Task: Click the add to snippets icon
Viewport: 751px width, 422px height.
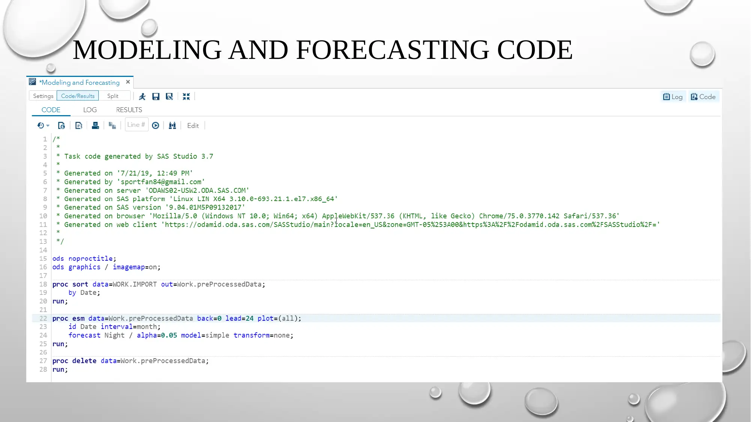Action: (x=78, y=126)
